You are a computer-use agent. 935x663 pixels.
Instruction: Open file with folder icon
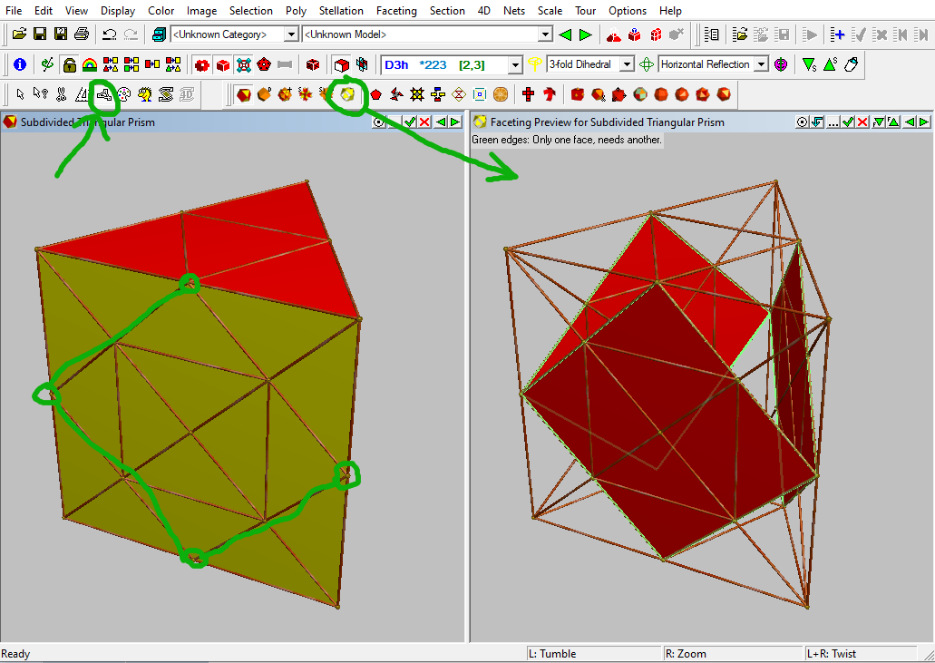pyautogui.click(x=19, y=34)
